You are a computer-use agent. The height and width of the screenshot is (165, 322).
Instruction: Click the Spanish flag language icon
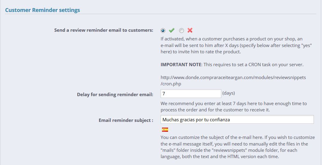(x=165, y=130)
